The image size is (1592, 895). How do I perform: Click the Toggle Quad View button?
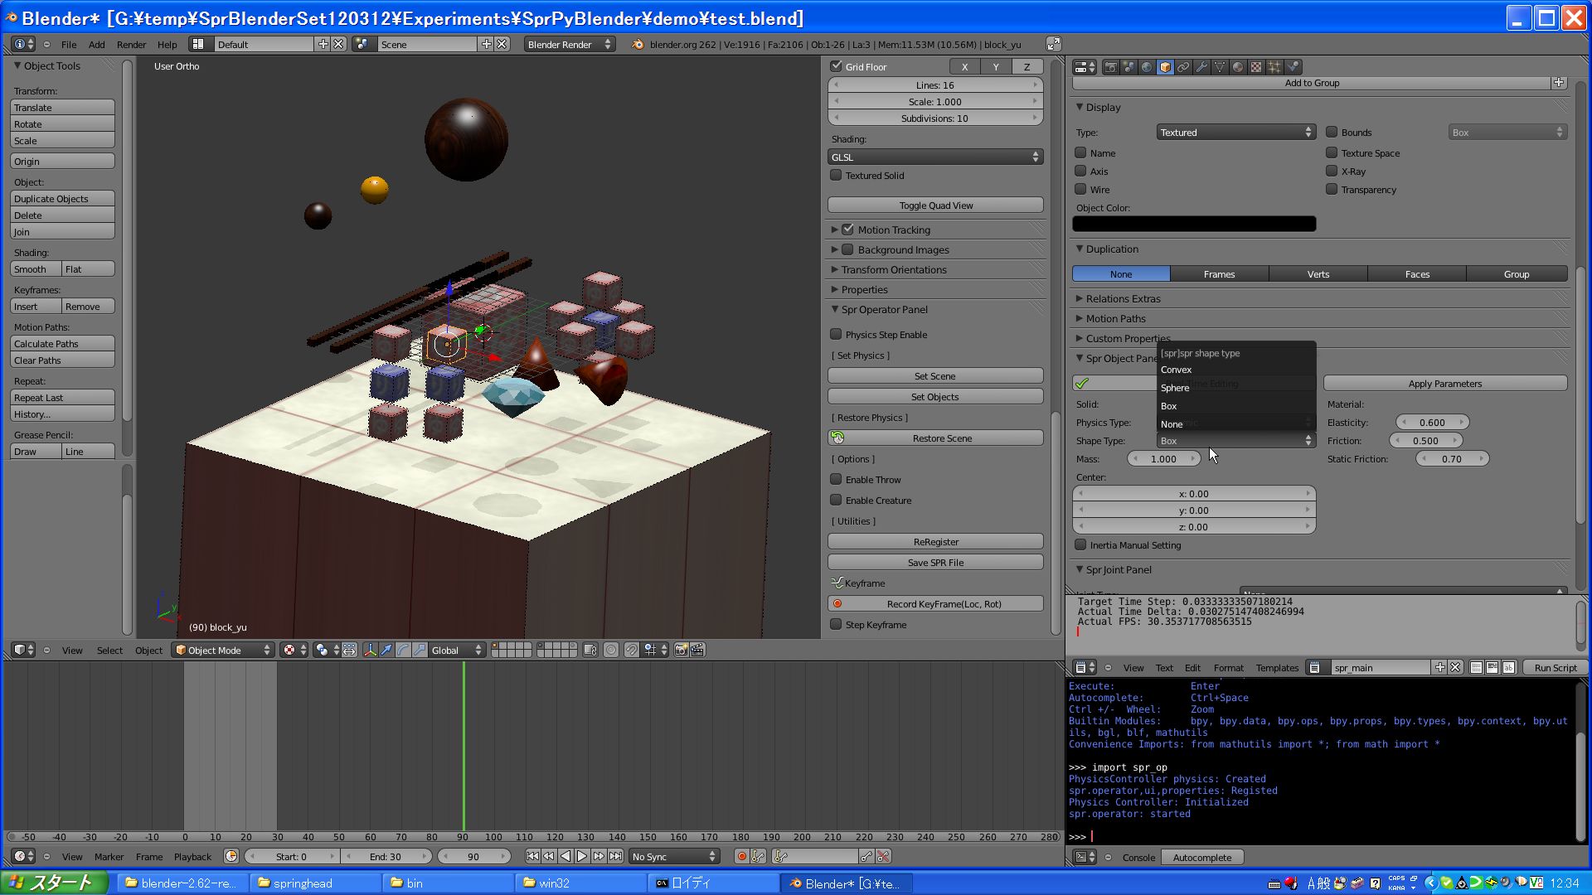click(x=935, y=205)
